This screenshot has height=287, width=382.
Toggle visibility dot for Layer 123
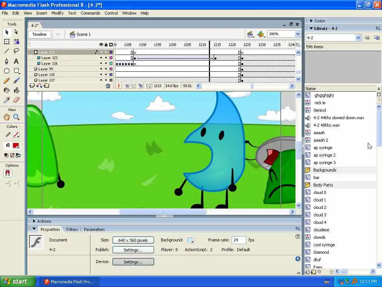point(101,58)
